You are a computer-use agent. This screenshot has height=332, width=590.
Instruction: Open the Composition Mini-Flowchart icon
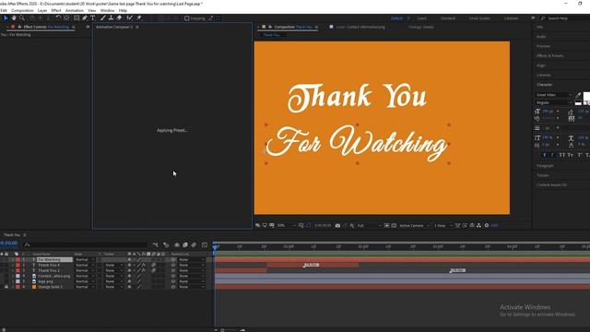point(156,245)
